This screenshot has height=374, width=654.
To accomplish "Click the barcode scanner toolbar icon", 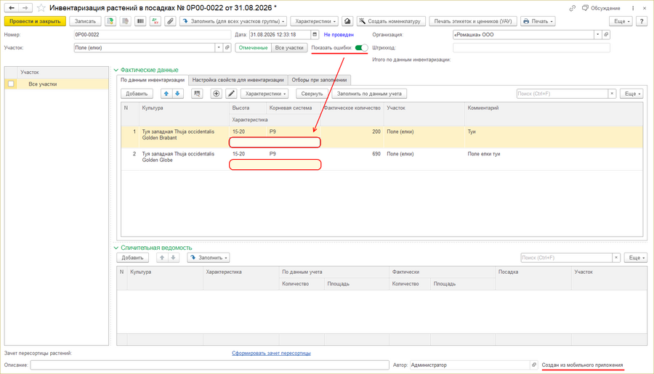I will 140,21.
